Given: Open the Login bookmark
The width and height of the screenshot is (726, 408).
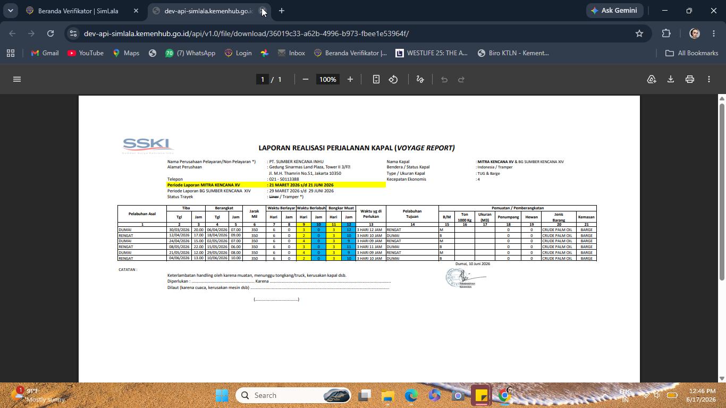Looking at the screenshot, I should tap(238, 53).
